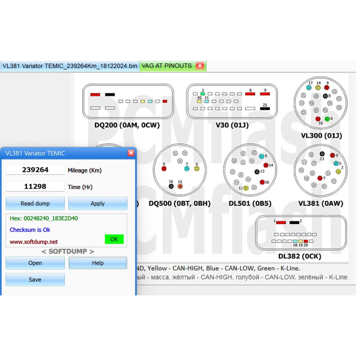356x356 pixels.
Task: Click the Mileage (Km) label
Action: click(x=84, y=170)
